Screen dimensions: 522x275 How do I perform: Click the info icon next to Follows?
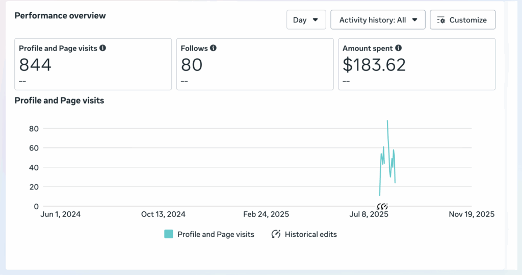(x=213, y=48)
